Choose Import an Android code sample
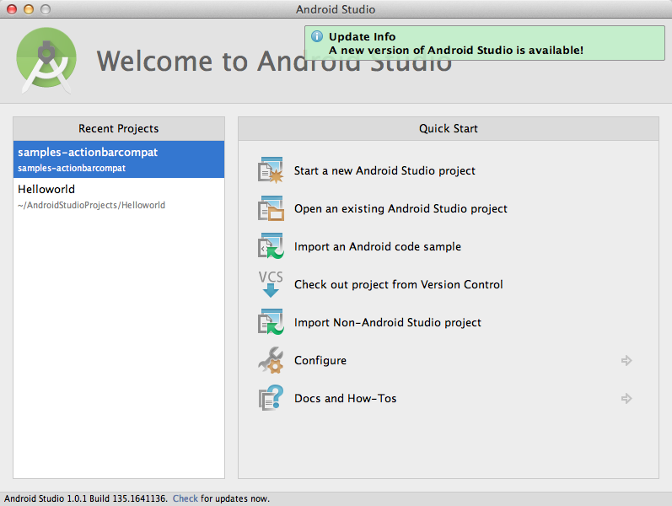This screenshot has height=506, width=672. tap(378, 246)
